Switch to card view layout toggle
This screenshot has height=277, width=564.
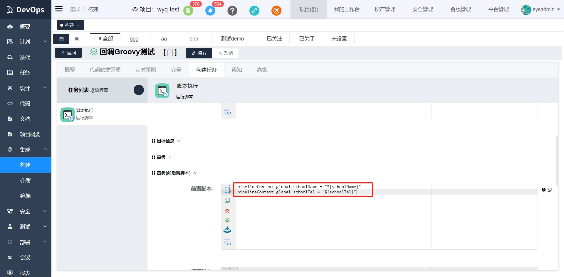click(77, 39)
